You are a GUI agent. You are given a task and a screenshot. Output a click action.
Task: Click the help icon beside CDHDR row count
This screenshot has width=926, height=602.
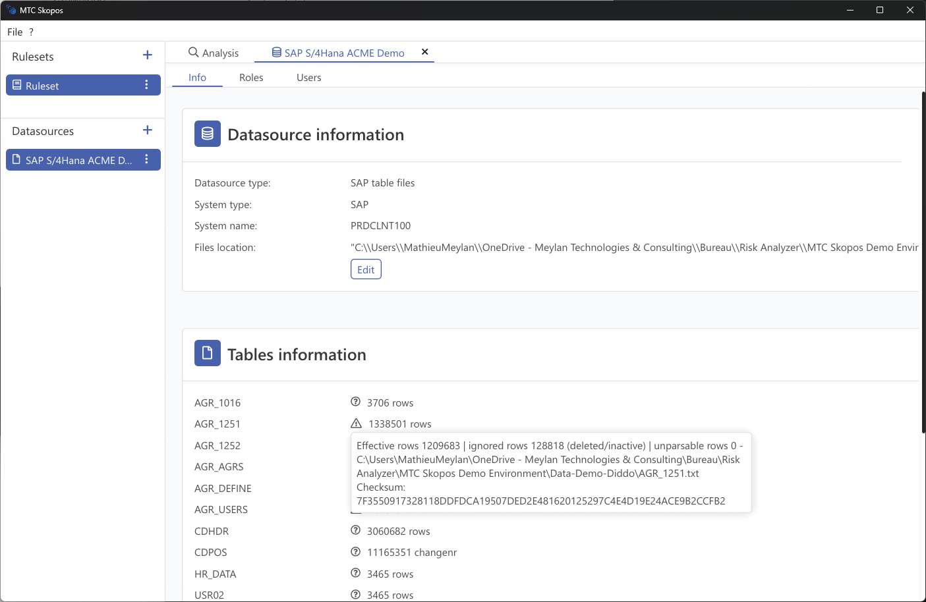(x=356, y=531)
